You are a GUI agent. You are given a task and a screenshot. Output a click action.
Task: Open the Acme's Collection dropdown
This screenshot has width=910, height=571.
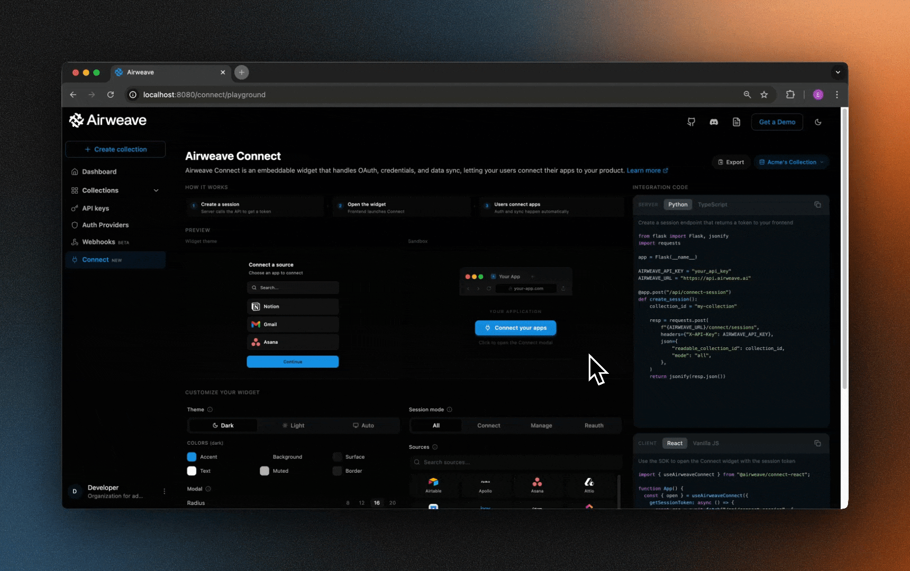[x=791, y=162]
